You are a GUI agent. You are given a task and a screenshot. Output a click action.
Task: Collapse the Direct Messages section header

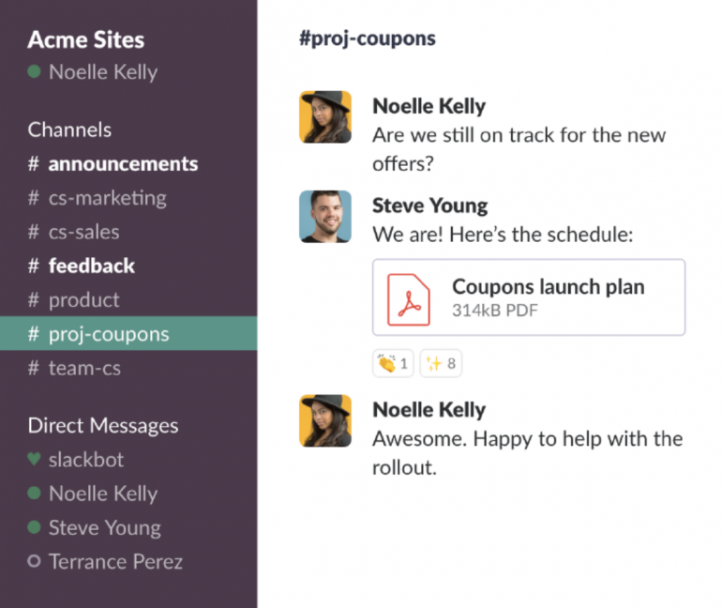tap(103, 426)
